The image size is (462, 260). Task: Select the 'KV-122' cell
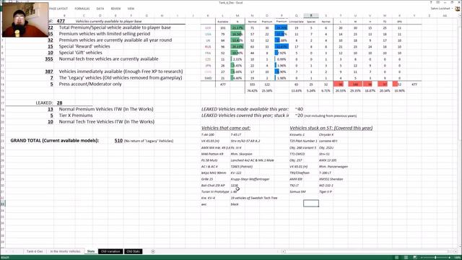click(236, 173)
